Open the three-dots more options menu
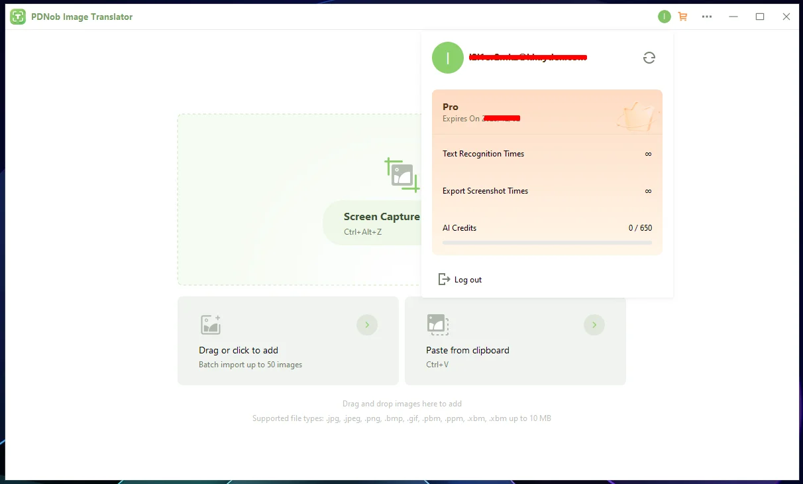This screenshot has height=484, width=803. pyautogui.click(x=707, y=17)
